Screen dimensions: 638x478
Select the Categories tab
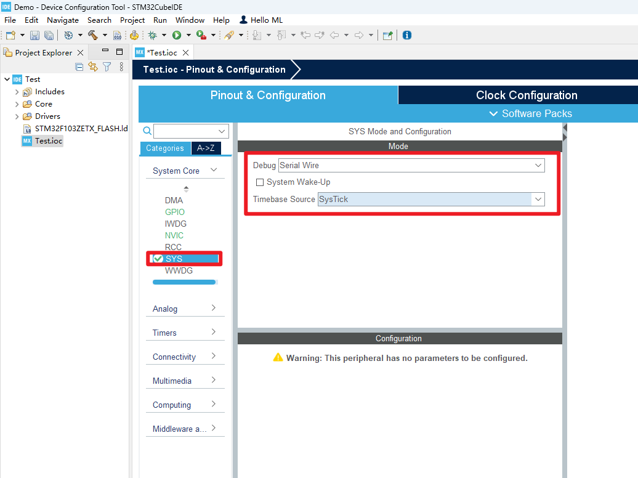[x=165, y=148]
